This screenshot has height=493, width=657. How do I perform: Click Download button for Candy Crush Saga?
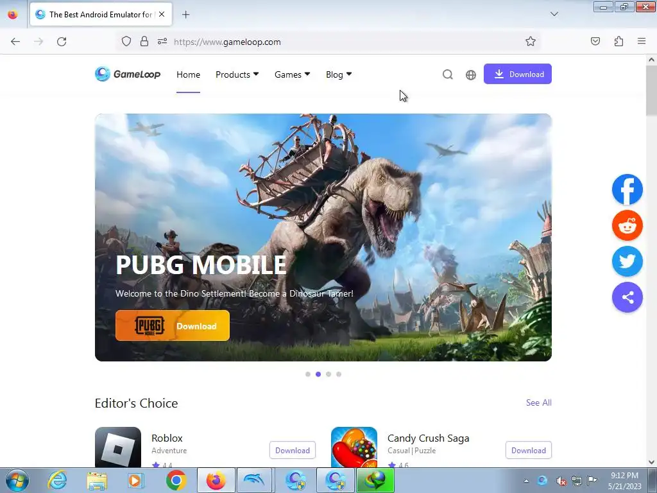pos(529,450)
